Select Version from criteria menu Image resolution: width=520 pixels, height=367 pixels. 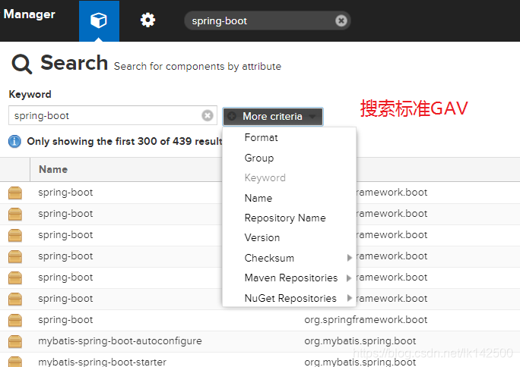coord(262,238)
